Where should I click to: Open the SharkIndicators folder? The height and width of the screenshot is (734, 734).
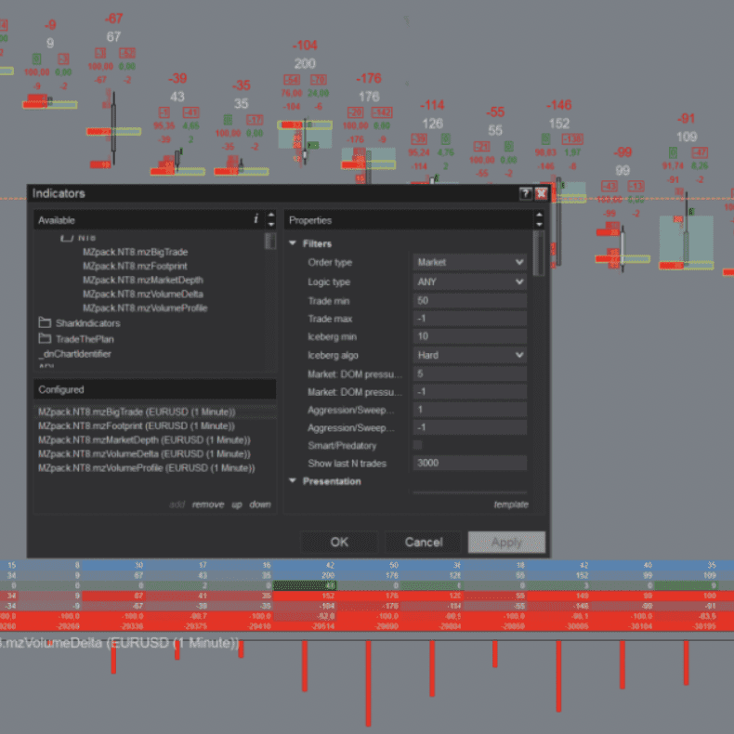87,323
